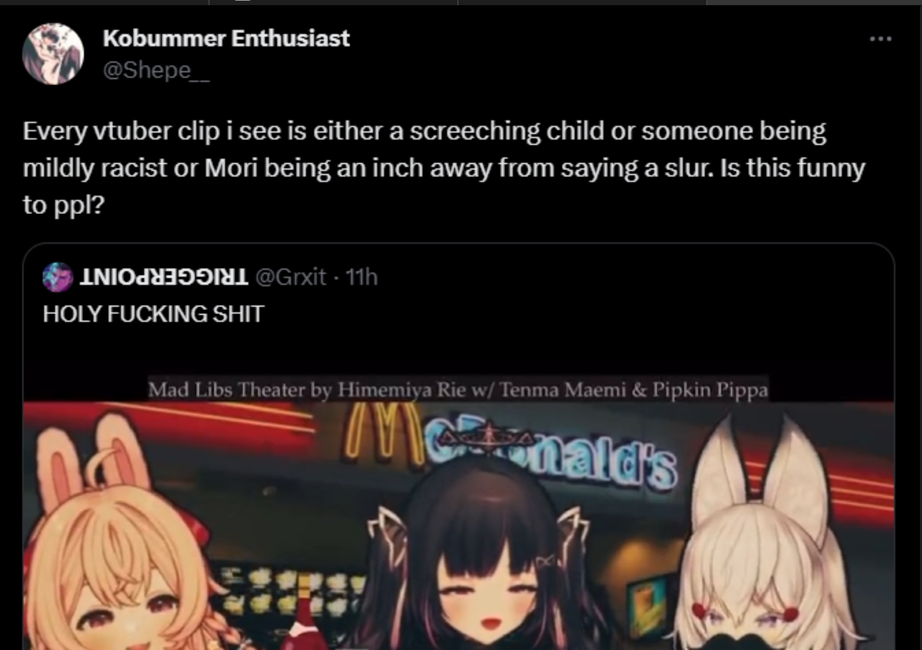The width and height of the screenshot is (922, 650).
Task: Visit the @Grxit handle in quoted tweet
Action: pyautogui.click(x=291, y=277)
